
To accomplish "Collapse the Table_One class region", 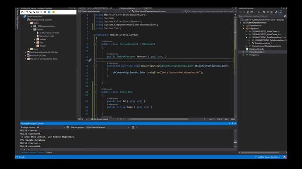I will tap(94, 92).
